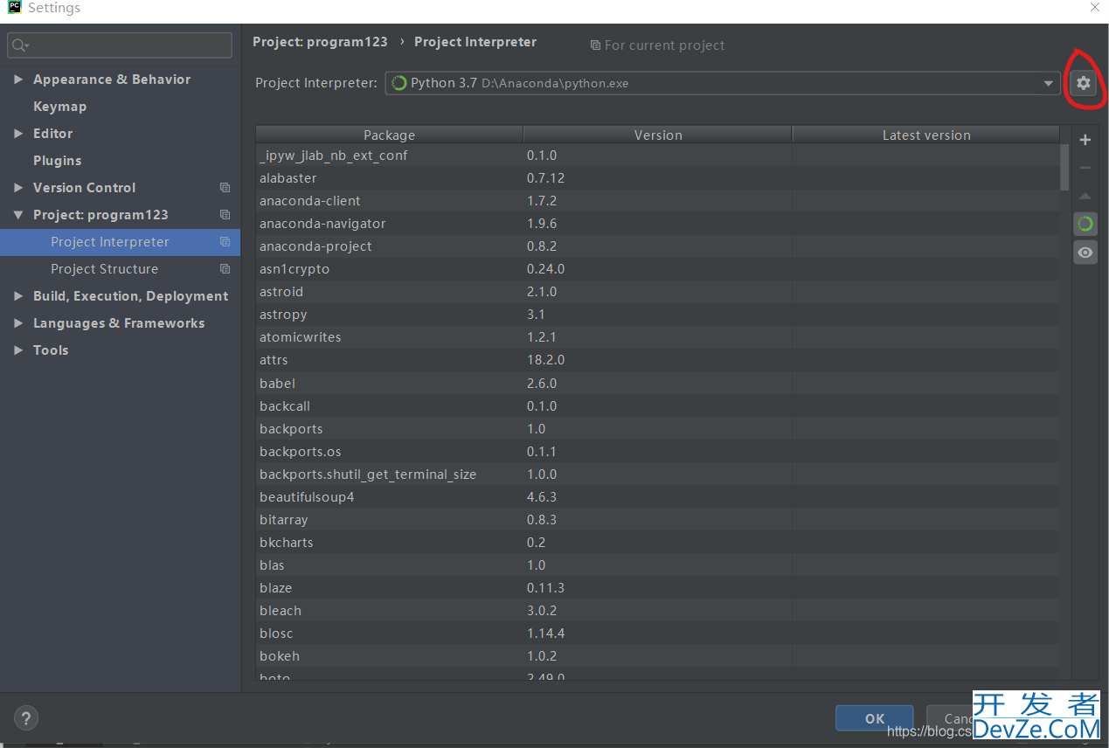
Task: Open the Keymap settings page
Action: click(x=59, y=107)
